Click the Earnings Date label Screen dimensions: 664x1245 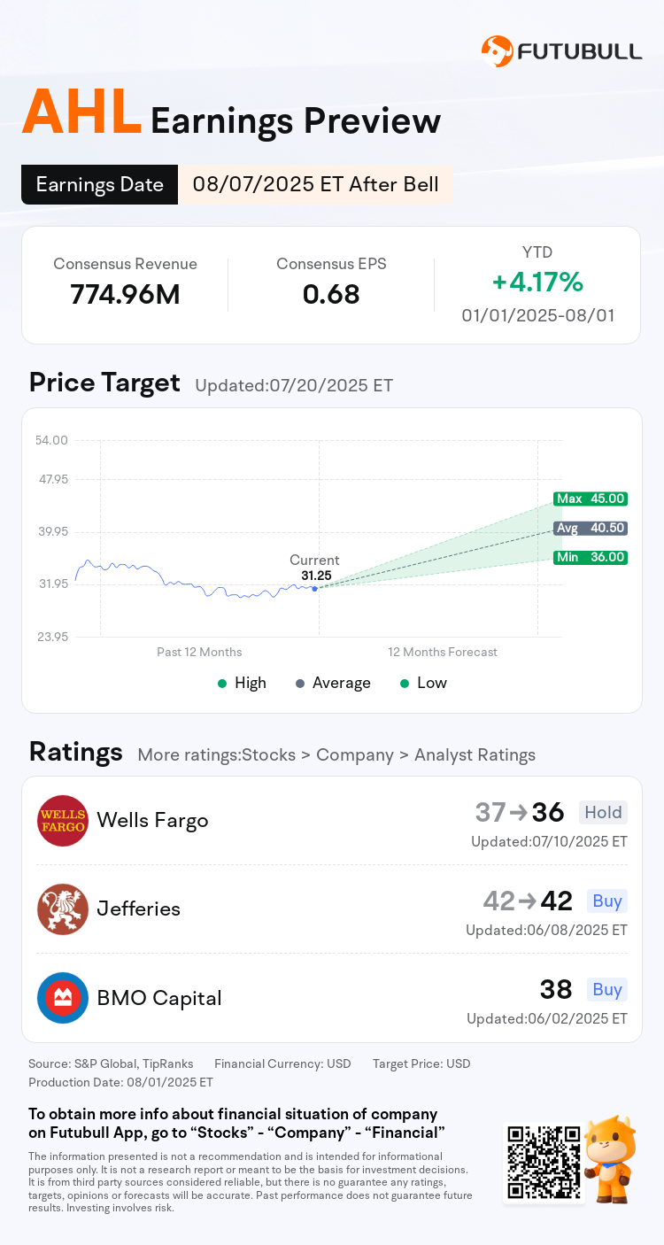[100, 184]
